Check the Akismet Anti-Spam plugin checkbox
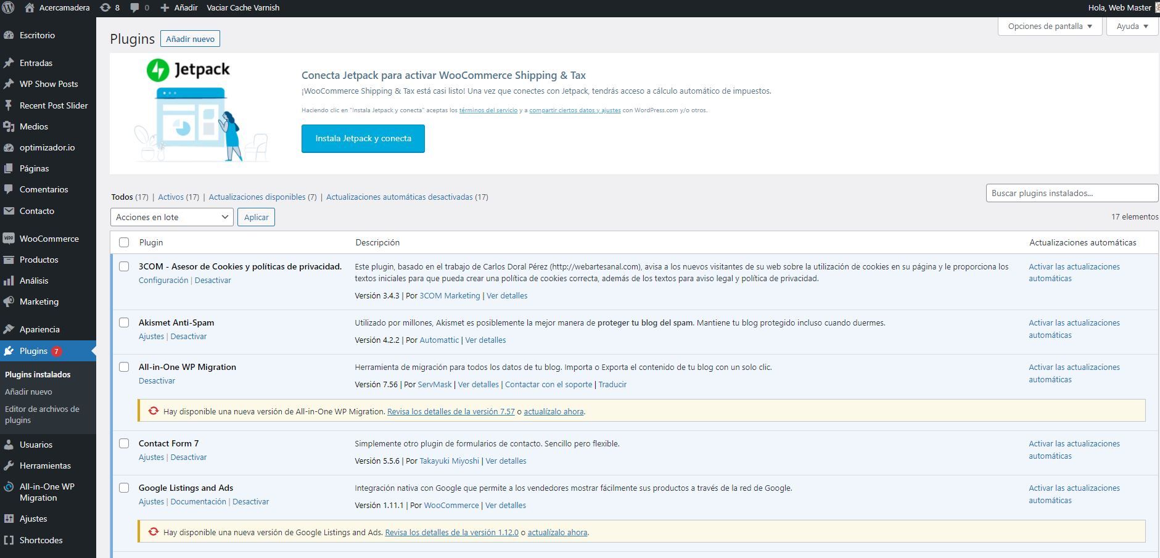The image size is (1160, 558). 124,322
